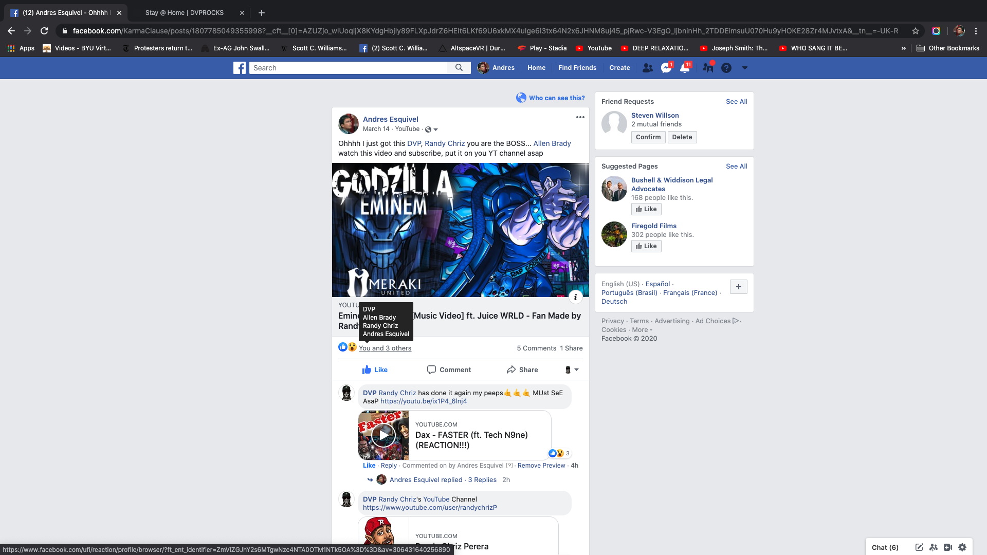Image resolution: width=987 pixels, height=555 pixels.
Task: Open Andres profile from navbar
Action: pos(496,68)
